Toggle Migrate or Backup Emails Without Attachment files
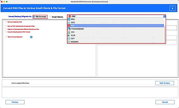The height and width of the screenshot is (108, 179). click(6, 29)
